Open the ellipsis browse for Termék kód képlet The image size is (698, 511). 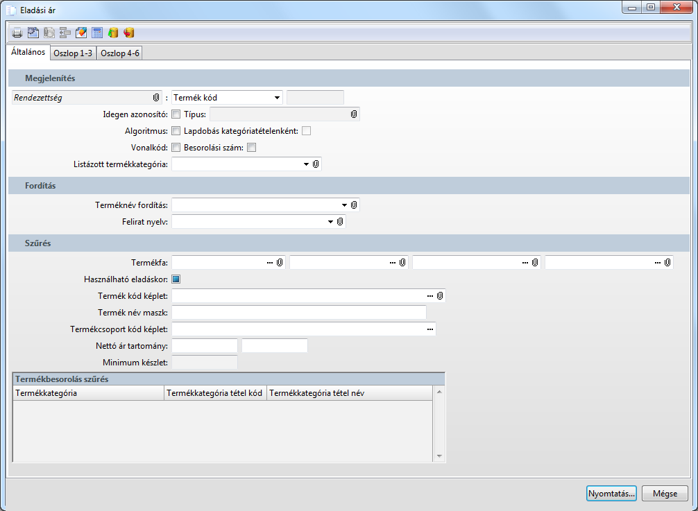click(x=430, y=296)
